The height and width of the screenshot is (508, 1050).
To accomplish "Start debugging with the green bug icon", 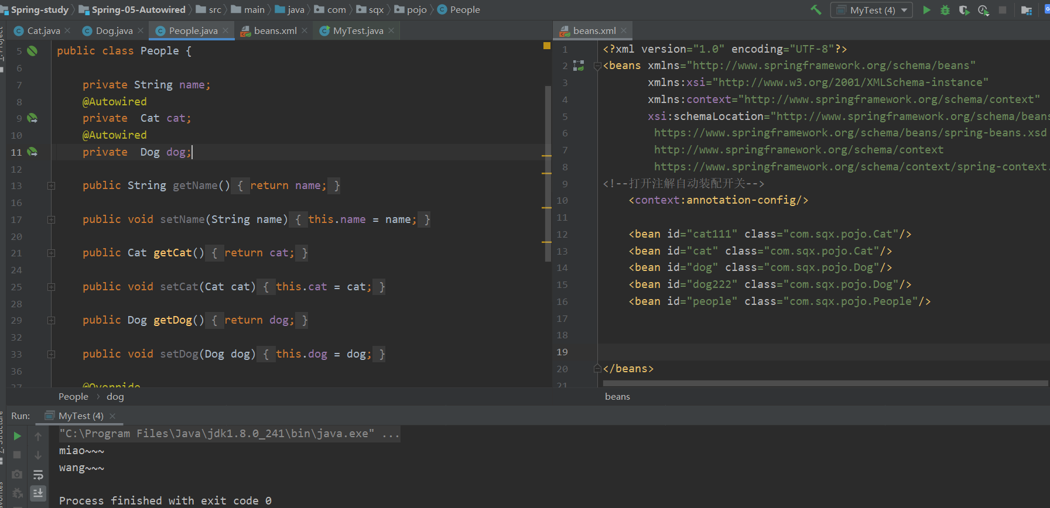I will tap(945, 10).
